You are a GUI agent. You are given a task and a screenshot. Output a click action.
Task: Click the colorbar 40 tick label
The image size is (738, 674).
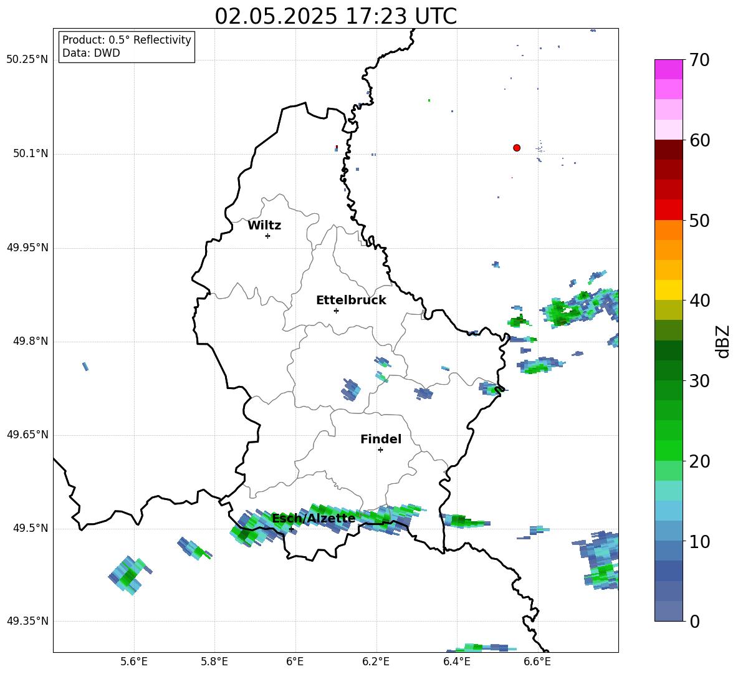pyautogui.click(x=699, y=301)
